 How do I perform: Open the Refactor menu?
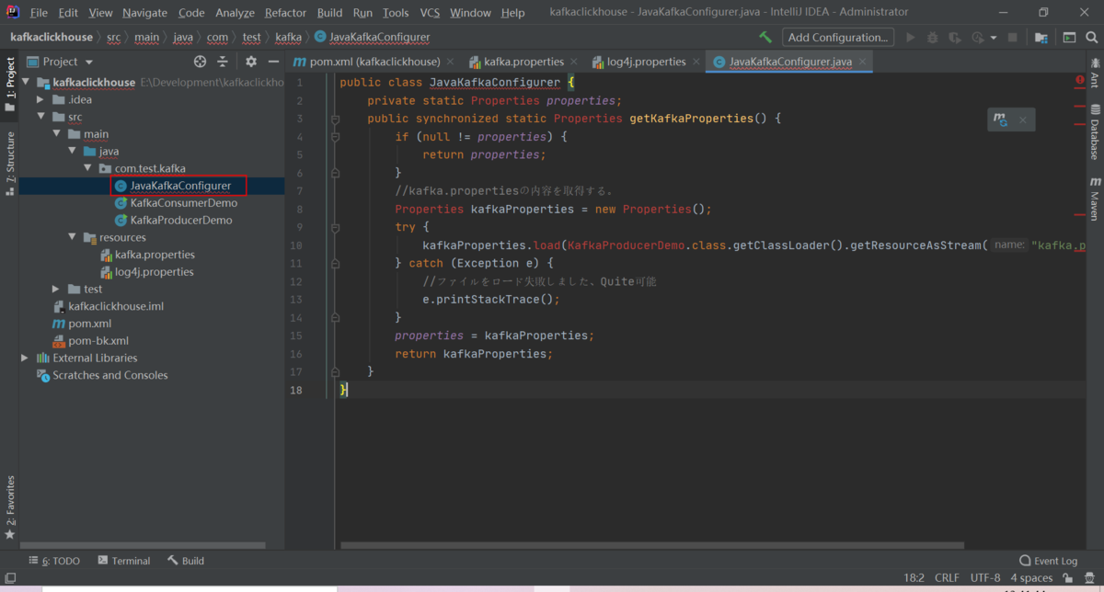click(286, 13)
